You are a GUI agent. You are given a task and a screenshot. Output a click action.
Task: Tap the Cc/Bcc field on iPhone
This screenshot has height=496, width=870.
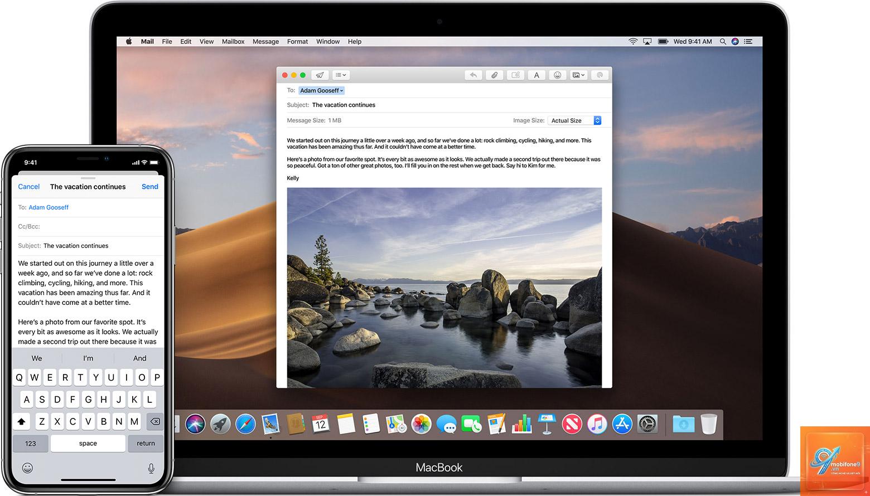(x=88, y=226)
